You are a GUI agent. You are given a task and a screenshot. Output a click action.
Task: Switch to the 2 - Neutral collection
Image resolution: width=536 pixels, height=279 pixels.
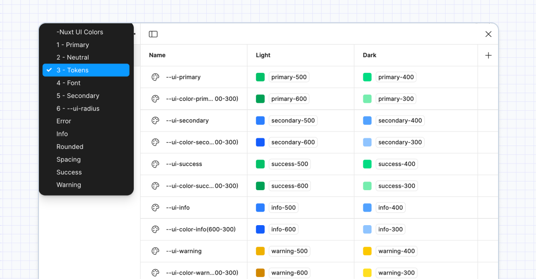coord(72,57)
